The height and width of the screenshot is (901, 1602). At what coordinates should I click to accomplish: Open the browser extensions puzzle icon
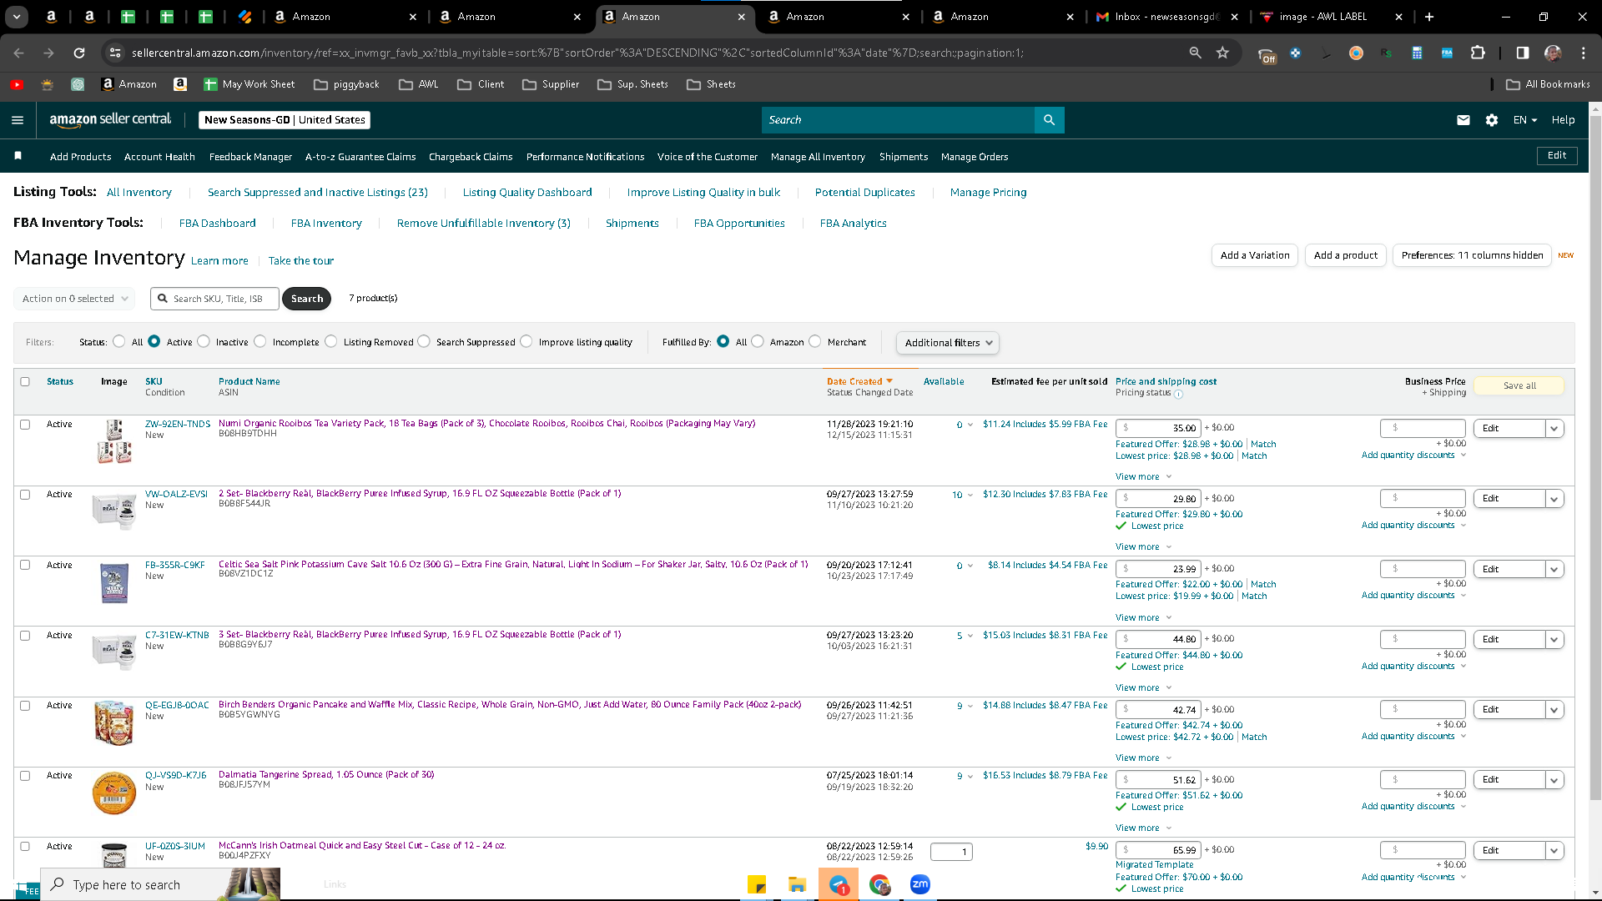pos(1478,53)
